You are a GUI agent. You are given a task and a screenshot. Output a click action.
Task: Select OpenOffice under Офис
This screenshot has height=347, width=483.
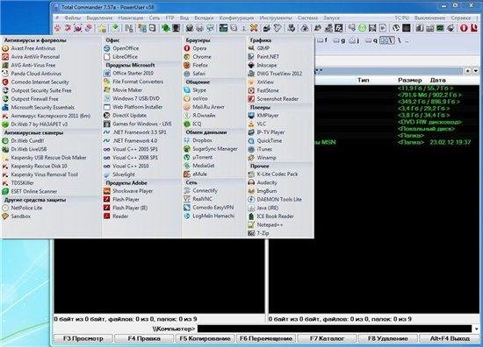[121, 48]
